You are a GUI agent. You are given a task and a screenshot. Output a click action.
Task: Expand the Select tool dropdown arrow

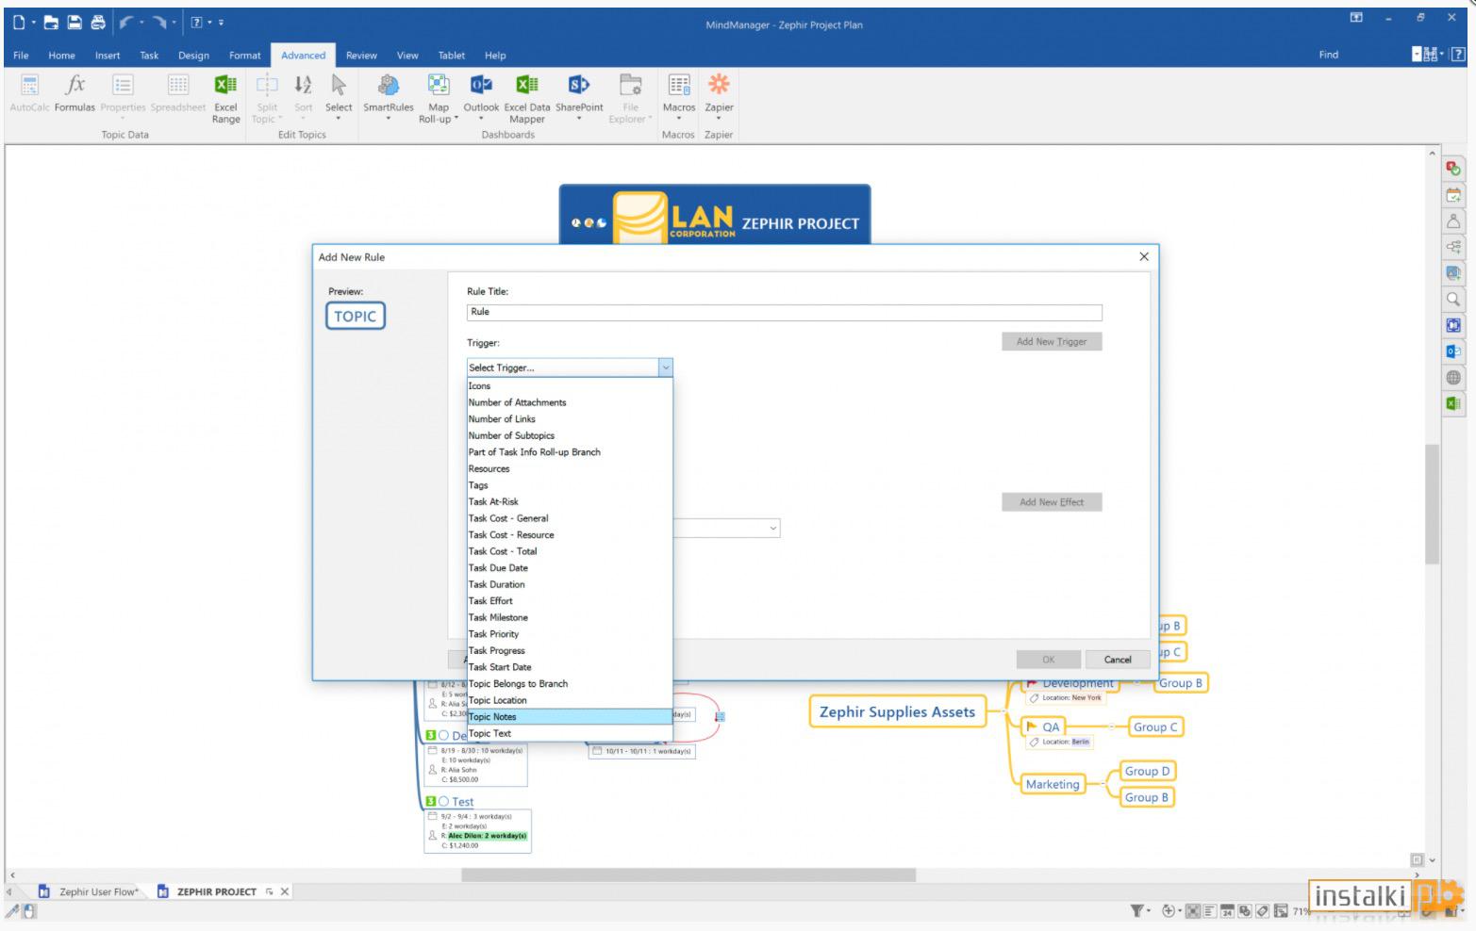(339, 120)
